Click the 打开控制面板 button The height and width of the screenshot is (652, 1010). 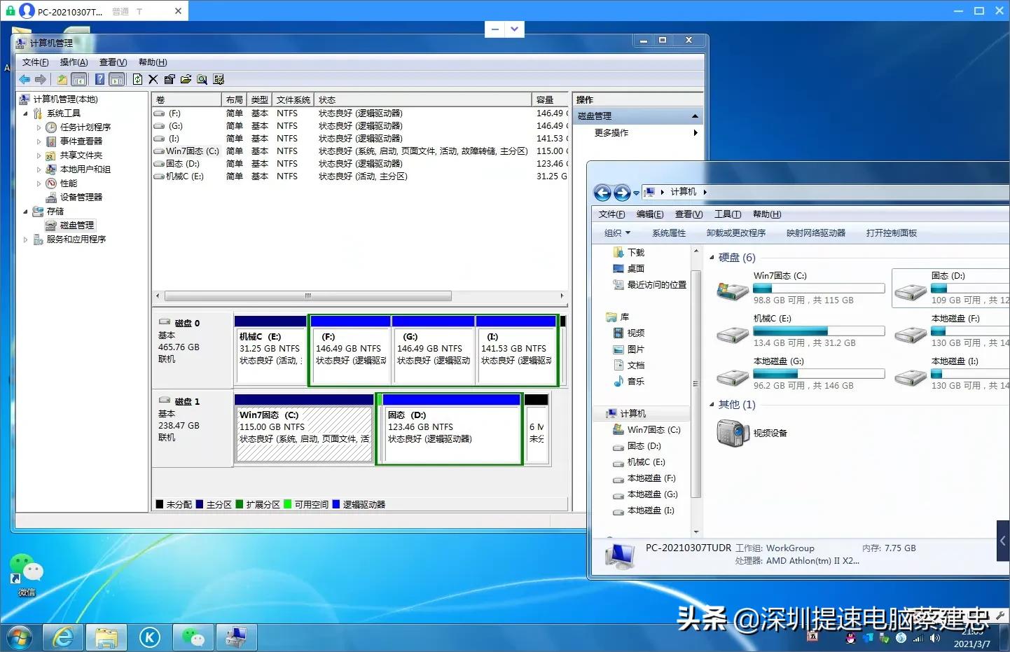891,233
